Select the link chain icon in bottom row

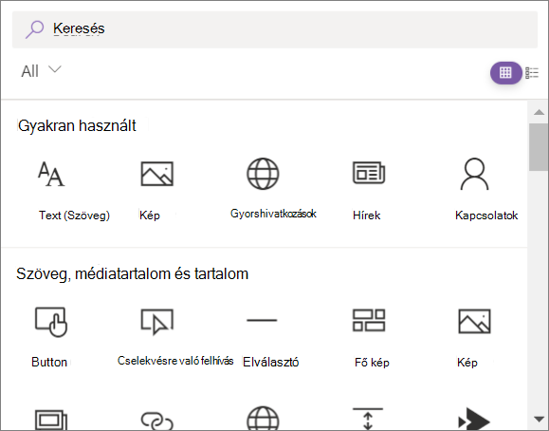click(156, 421)
